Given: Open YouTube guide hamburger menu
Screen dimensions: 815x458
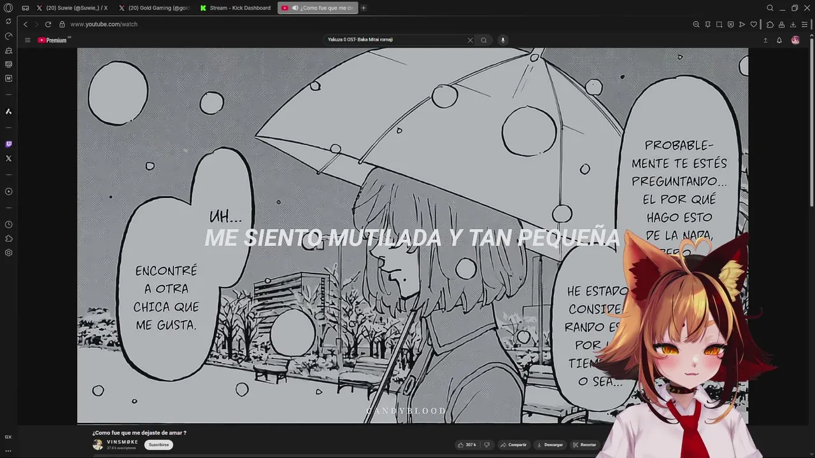Looking at the screenshot, I should (x=27, y=40).
